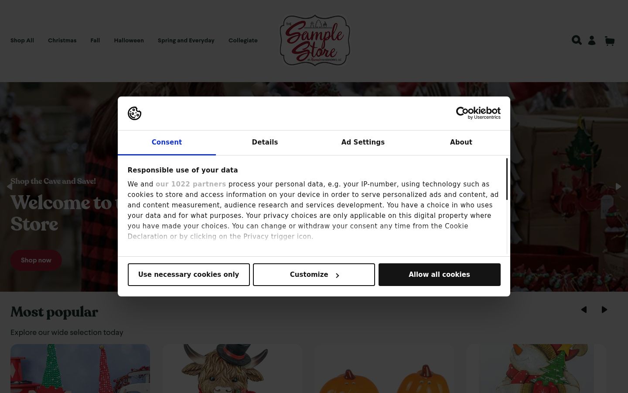Click the consent text scrollbar
This screenshot has width=628, height=393.
pos(507,179)
